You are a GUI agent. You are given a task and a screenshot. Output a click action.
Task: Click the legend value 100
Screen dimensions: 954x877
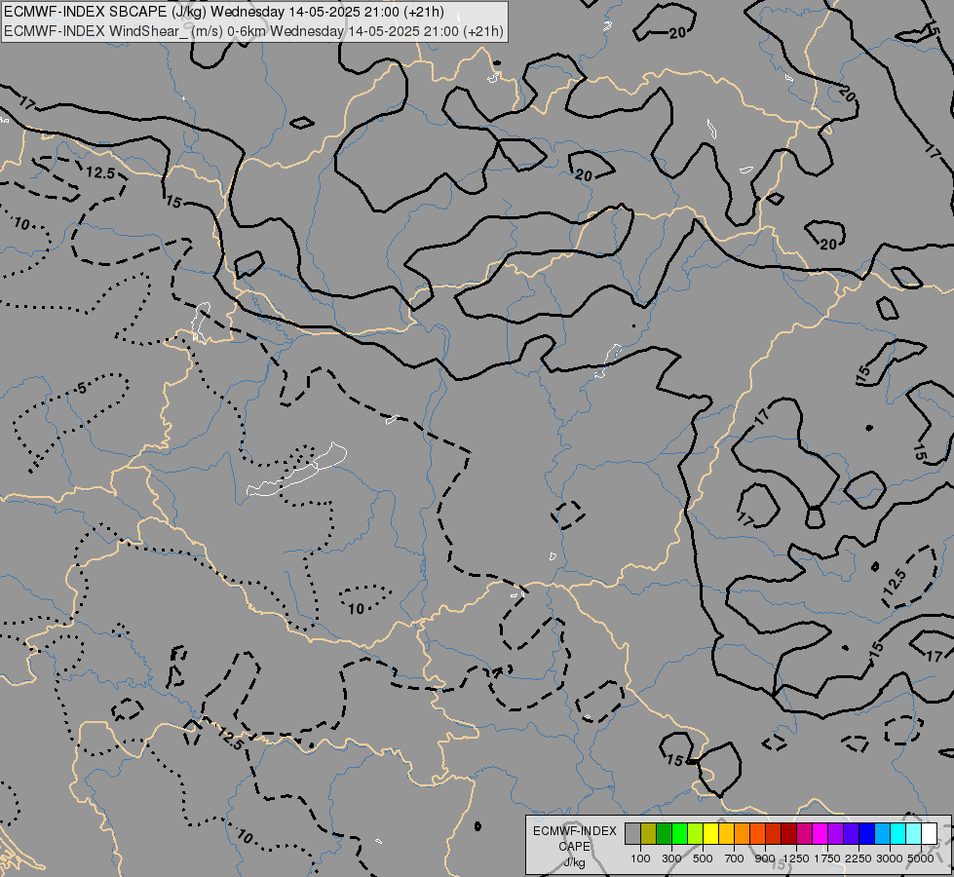pyautogui.click(x=640, y=858)
